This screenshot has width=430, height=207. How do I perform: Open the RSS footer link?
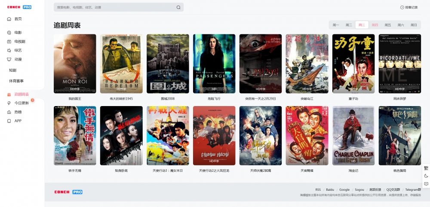pos(318,189)
